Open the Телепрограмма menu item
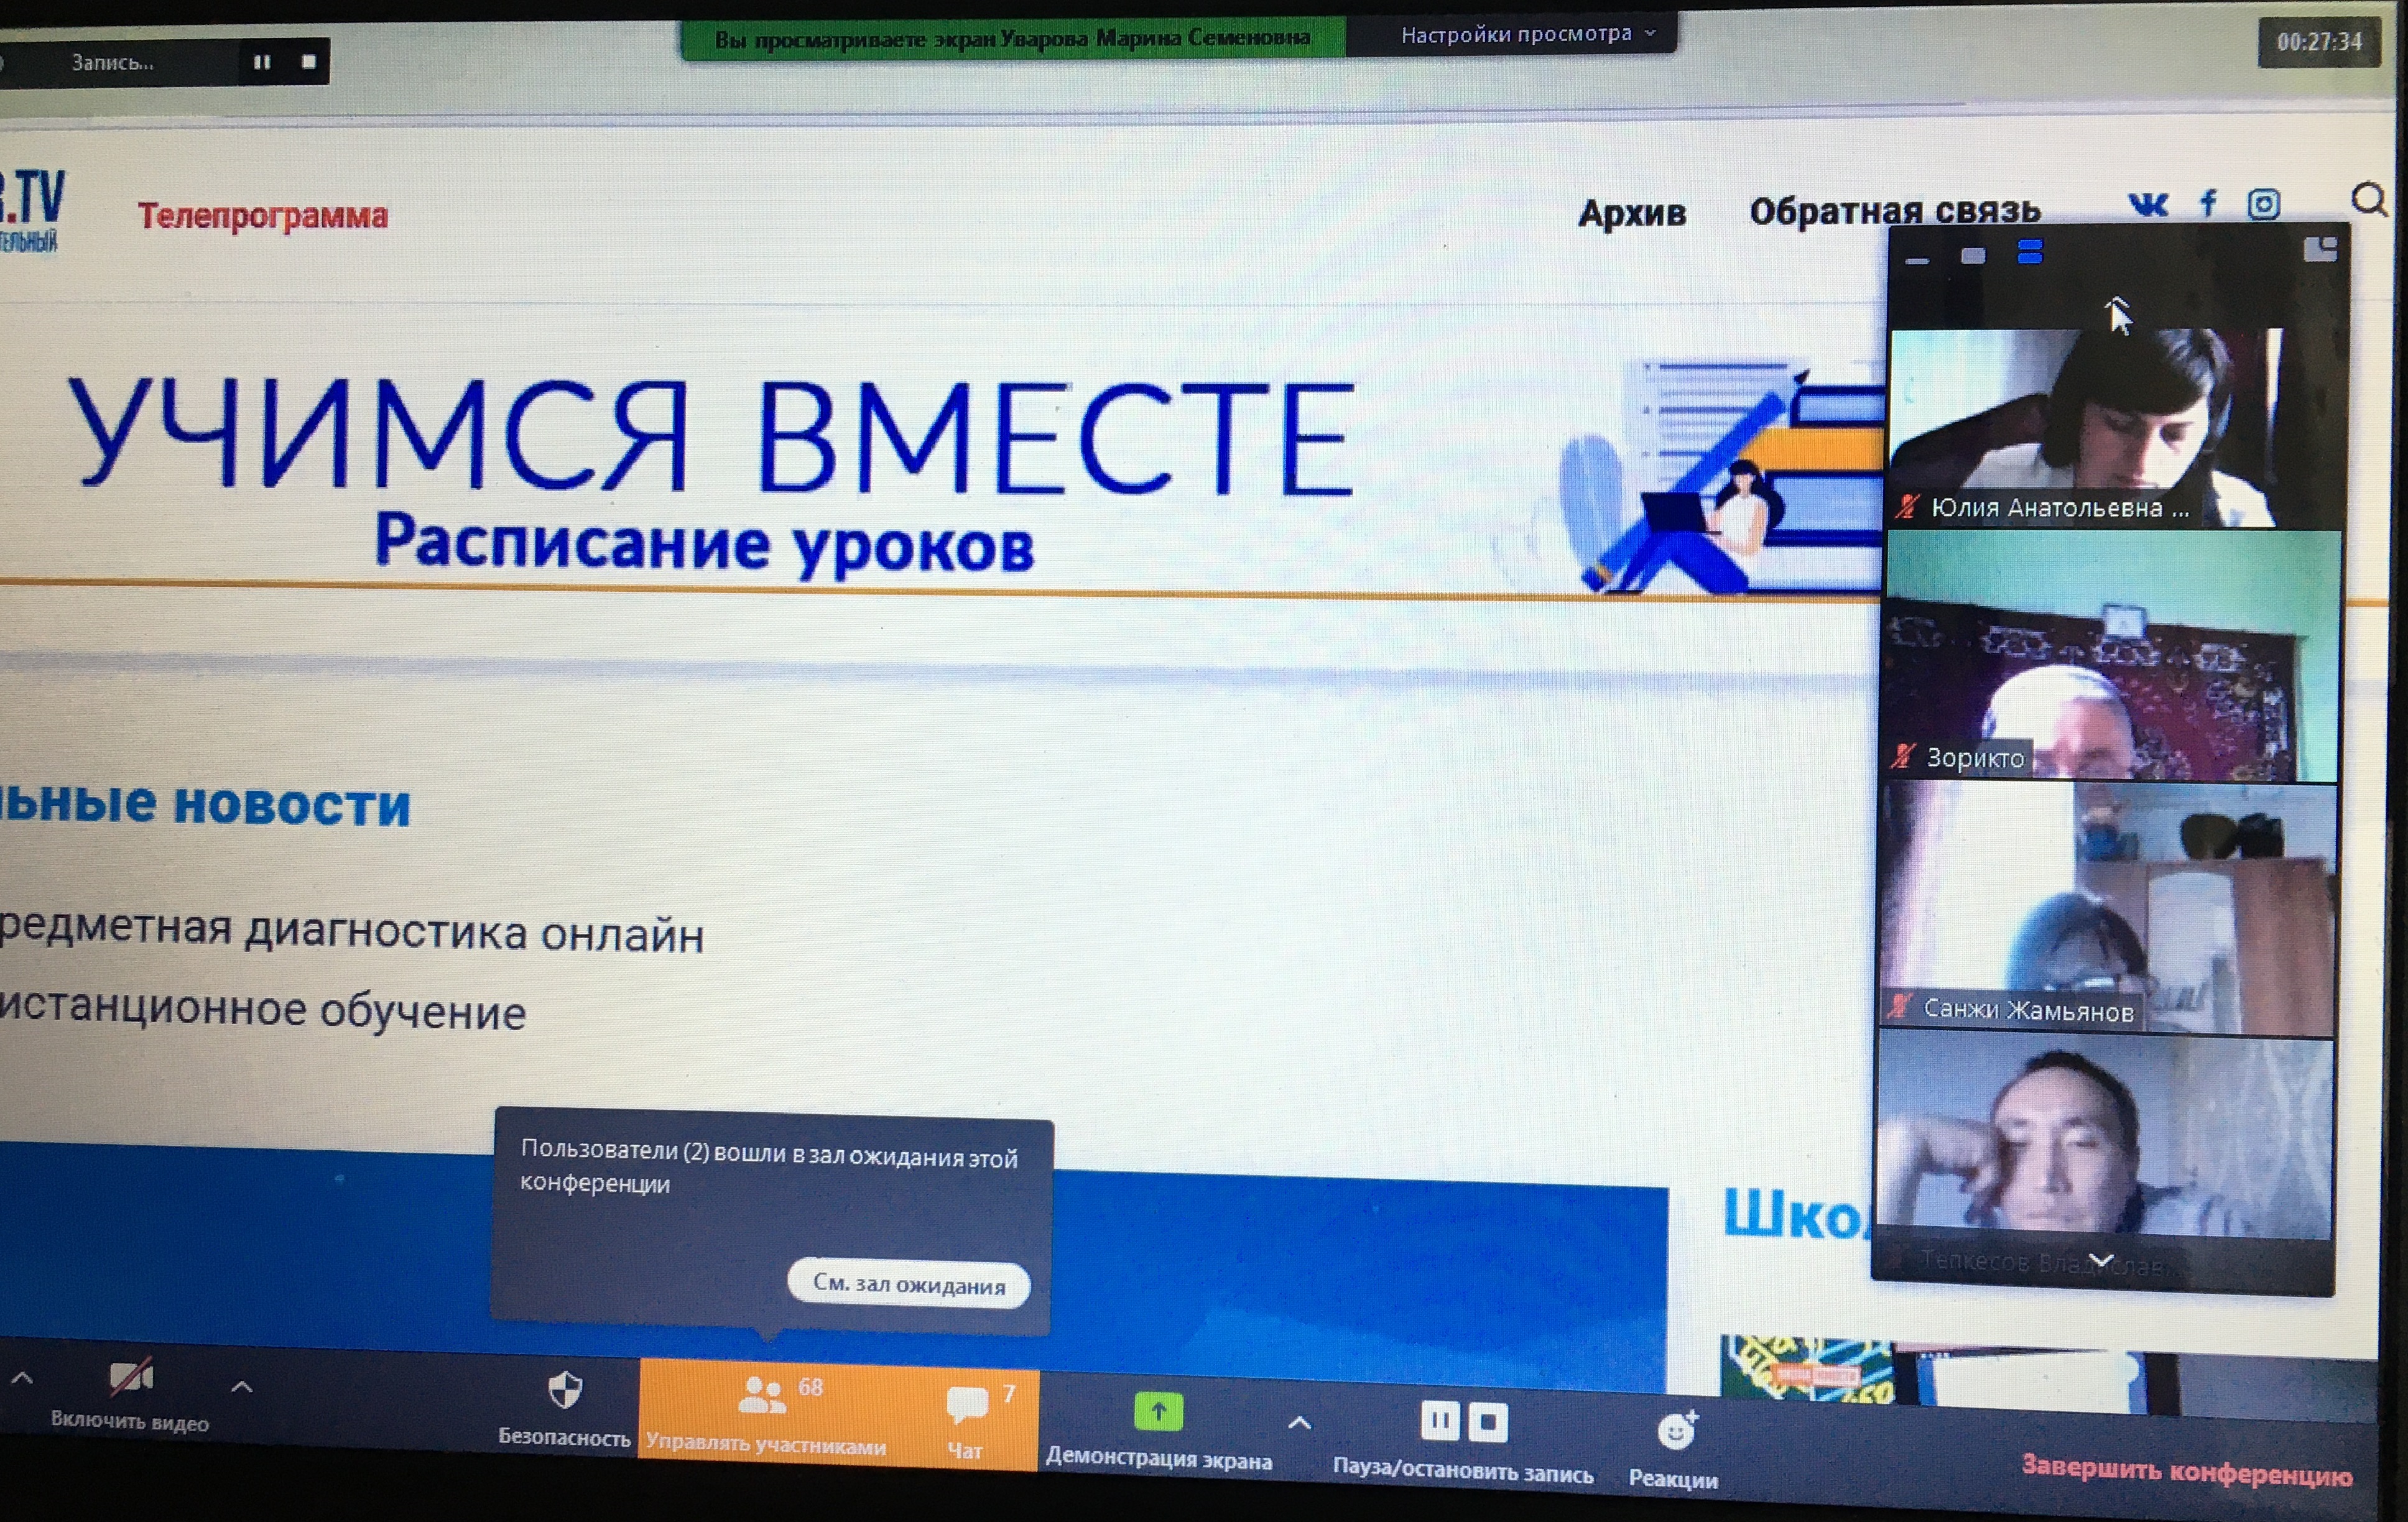This screenshot has height=1522, width=2408. pos(262,216)
